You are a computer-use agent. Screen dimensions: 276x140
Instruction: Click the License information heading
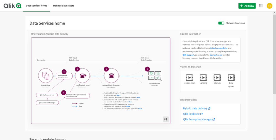(191, 34)
